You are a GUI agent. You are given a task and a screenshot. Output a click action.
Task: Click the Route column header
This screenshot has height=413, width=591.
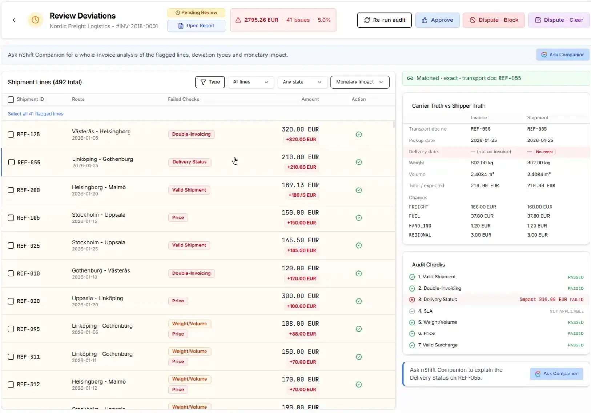[78, 100]
